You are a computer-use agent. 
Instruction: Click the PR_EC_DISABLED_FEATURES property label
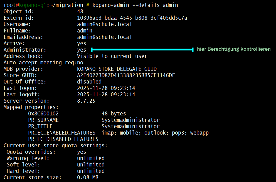click(x=63, y=139)
